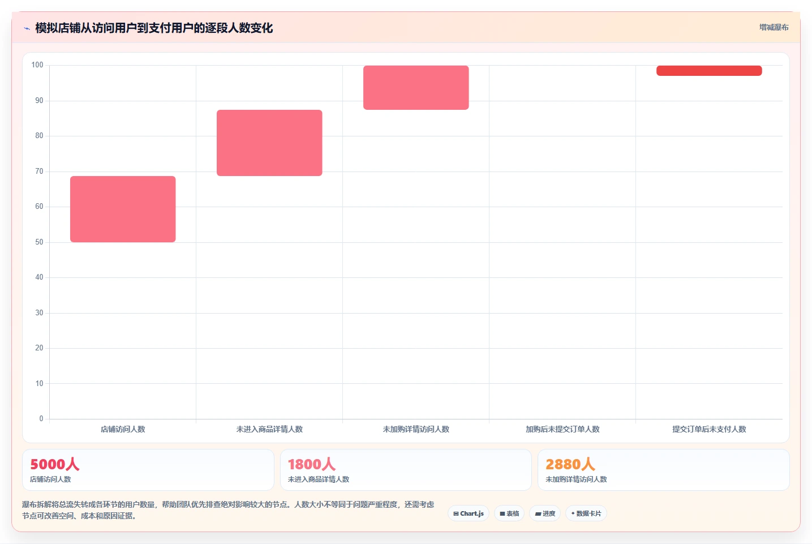
Task: Click the 店铺访问人数 x-axis label
Action: coord(123,429)
